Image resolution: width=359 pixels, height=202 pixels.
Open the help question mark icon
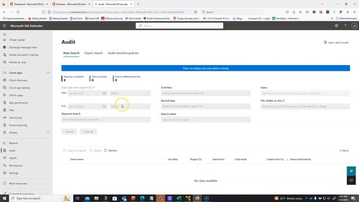point(346,26)
